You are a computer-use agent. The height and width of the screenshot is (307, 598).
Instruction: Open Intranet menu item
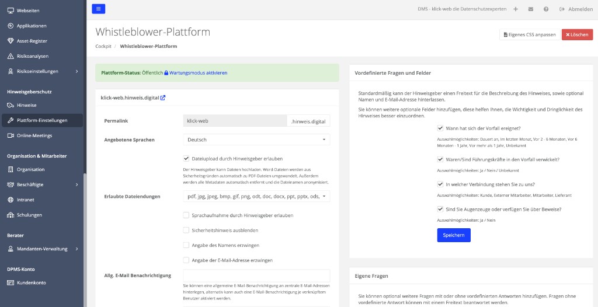(41, 200)
